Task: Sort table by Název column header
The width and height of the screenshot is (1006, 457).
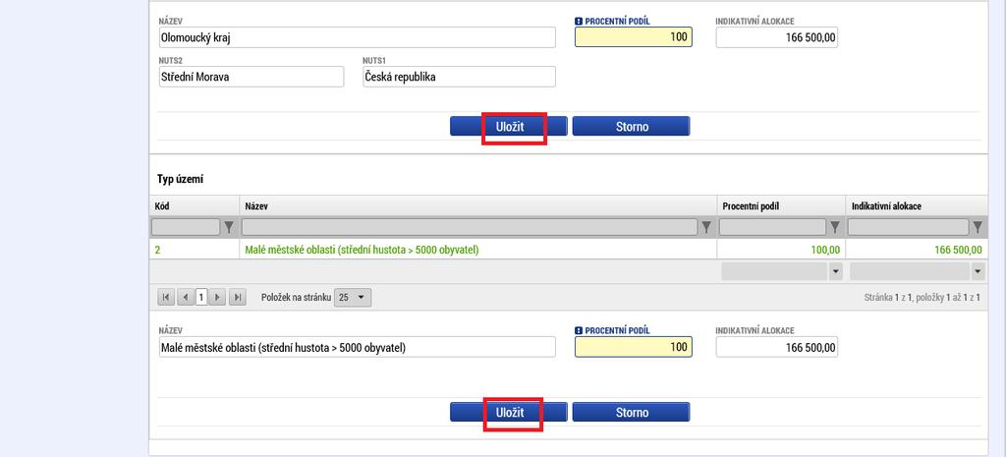Action: 478,206
